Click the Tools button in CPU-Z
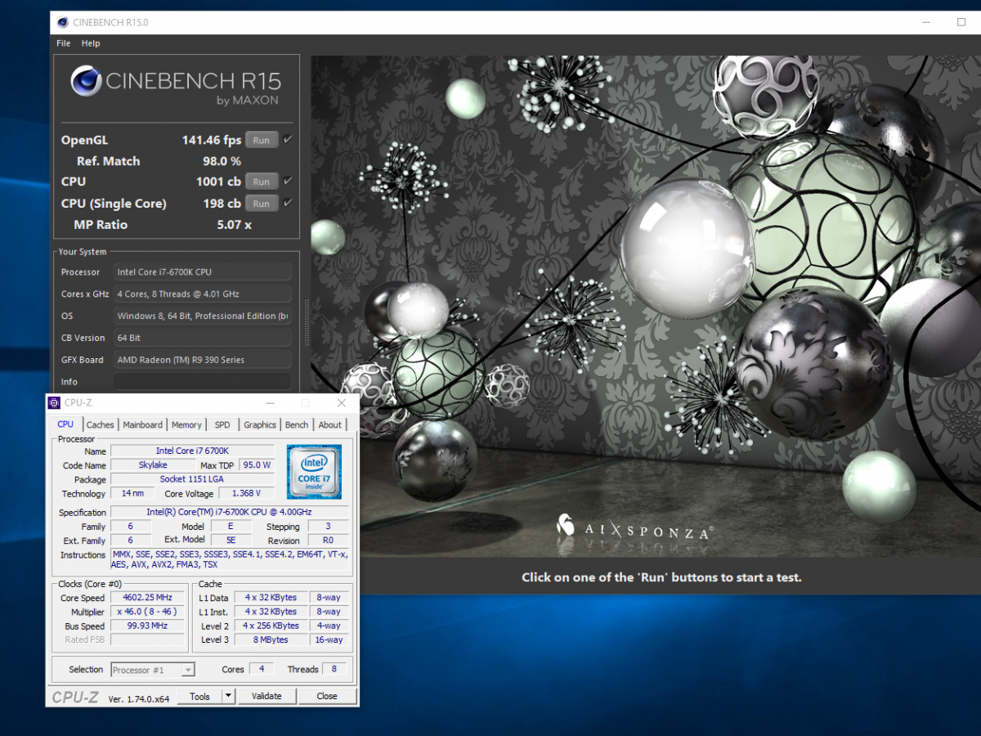The width and height of the screenshot is (981, 736). coord(200,696)
